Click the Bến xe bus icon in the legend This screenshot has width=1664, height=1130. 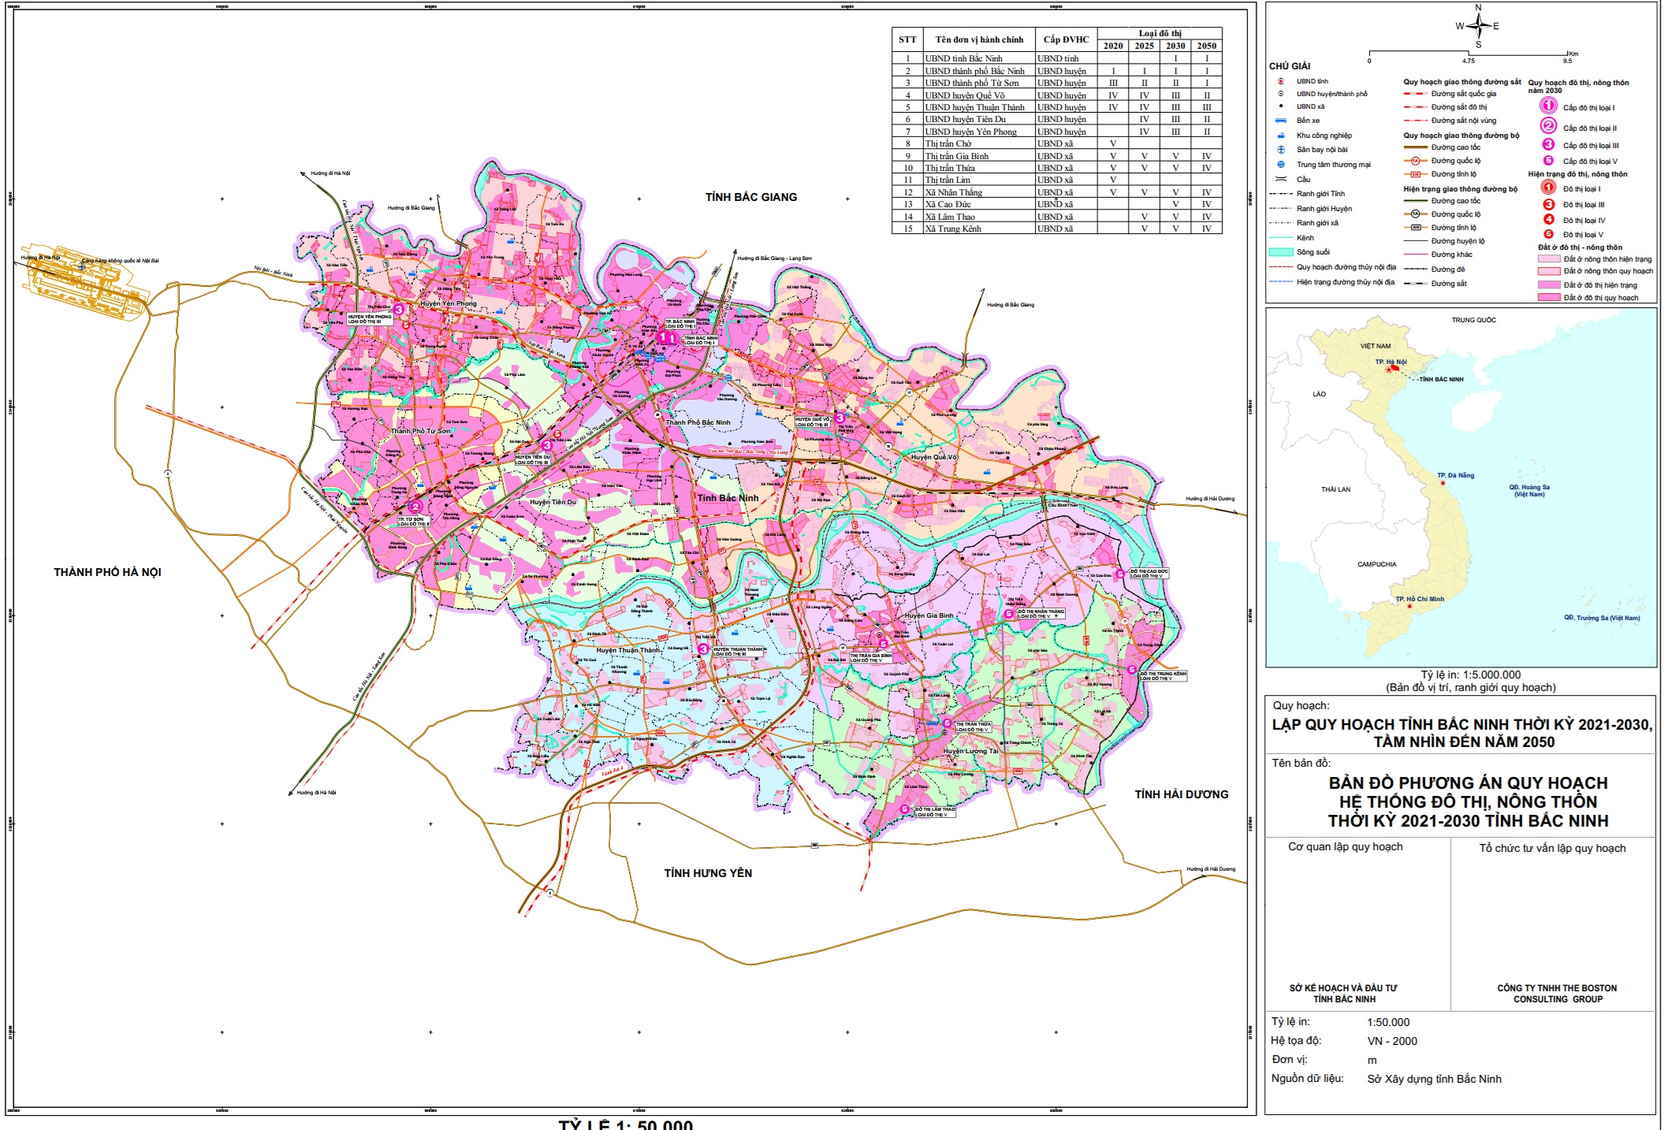(1281, 121)
